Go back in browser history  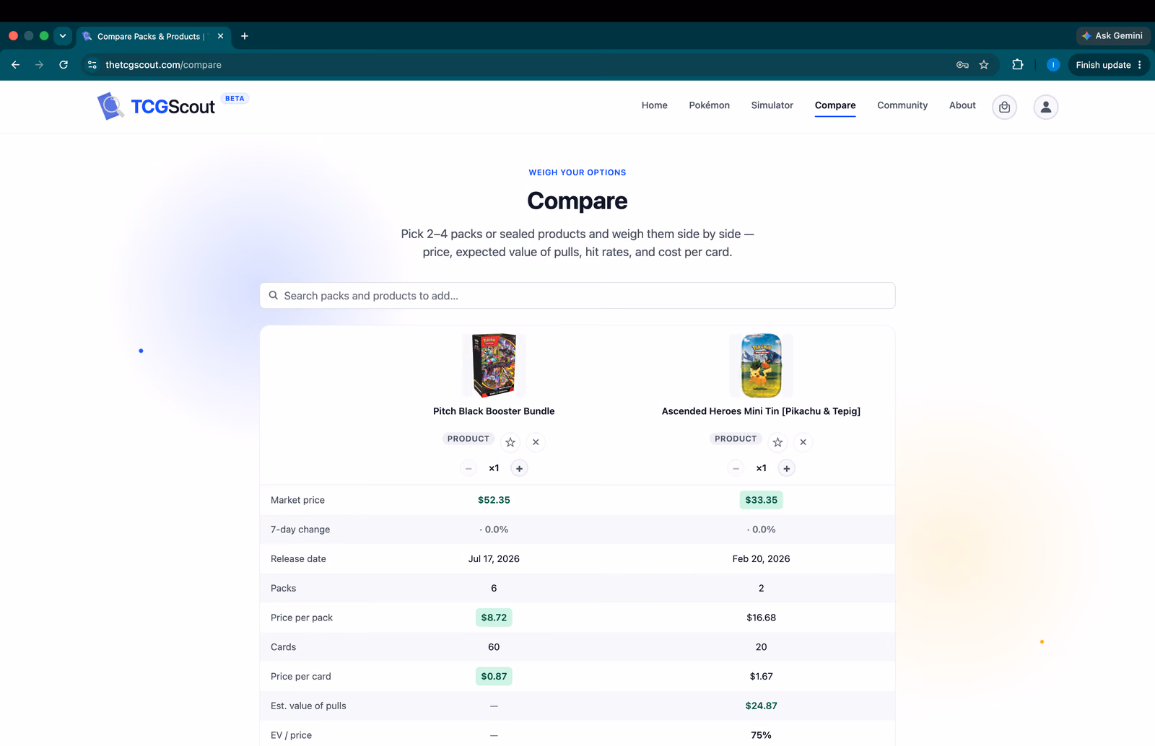pos(15,65)
